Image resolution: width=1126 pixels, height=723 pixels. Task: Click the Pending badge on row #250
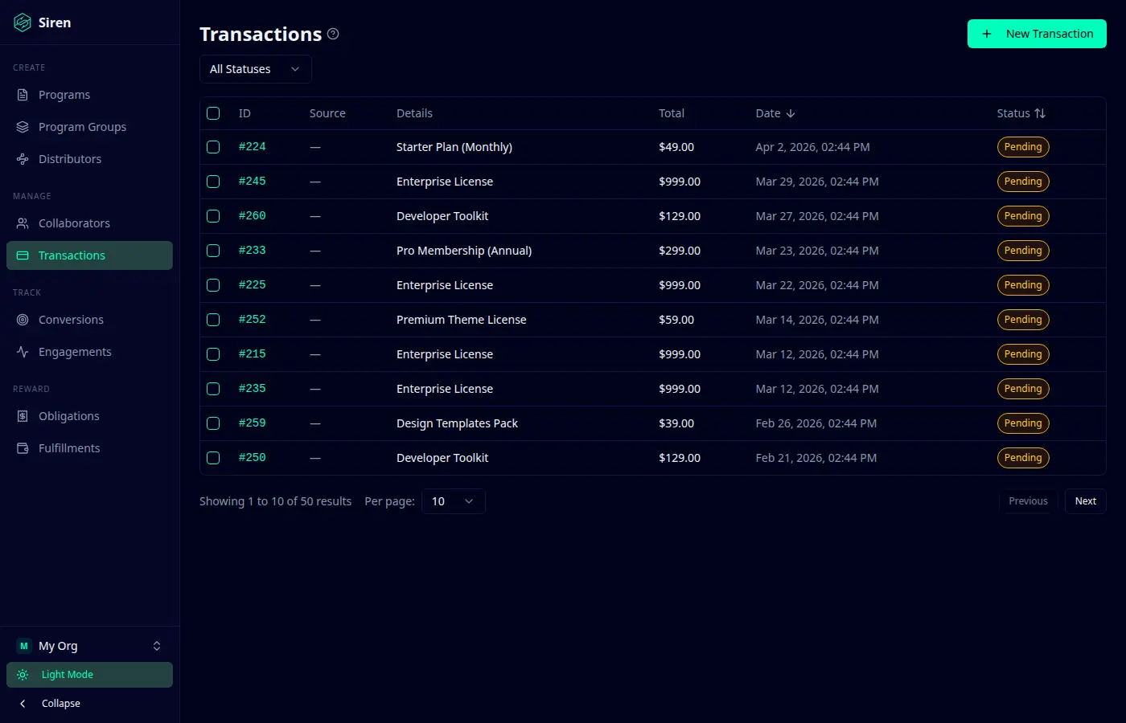[1023, 458]
